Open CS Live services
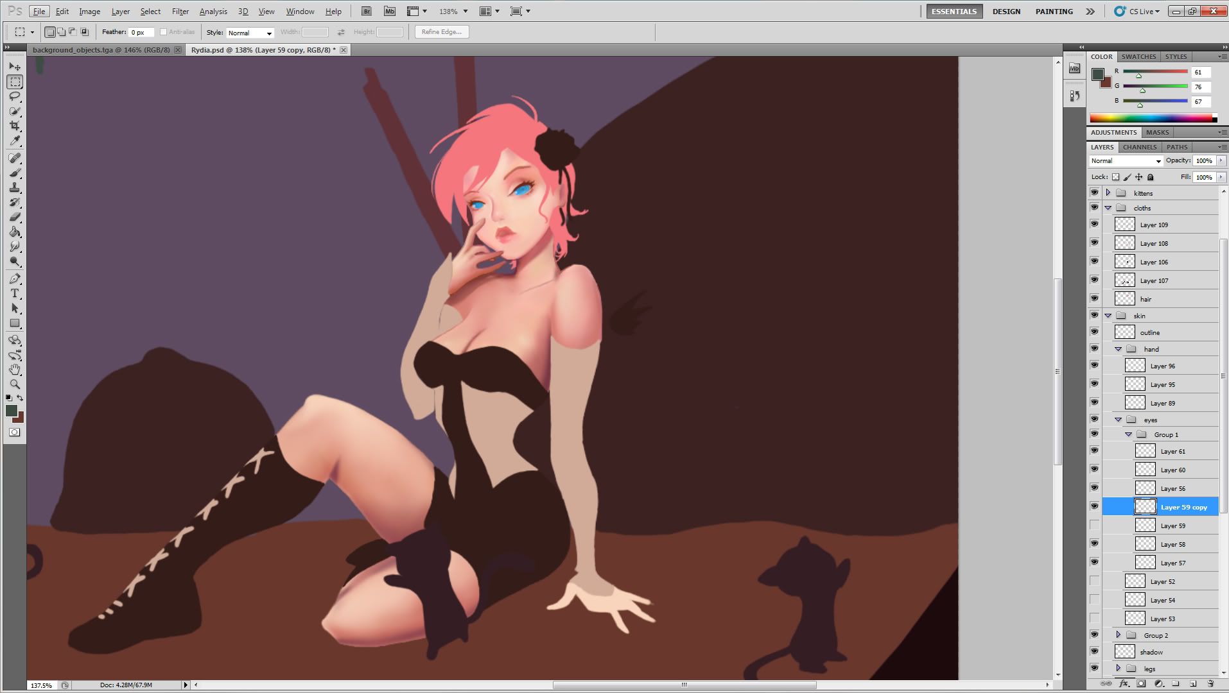 [x=1137, y=12]
